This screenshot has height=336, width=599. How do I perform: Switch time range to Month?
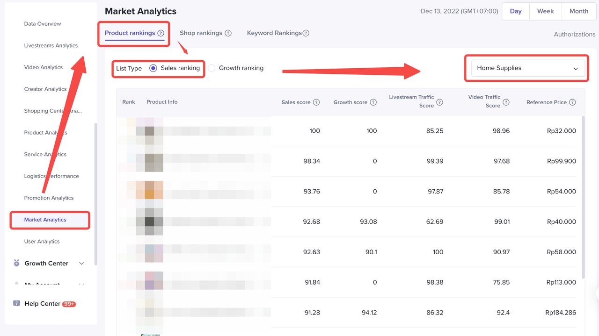[578, 11]
